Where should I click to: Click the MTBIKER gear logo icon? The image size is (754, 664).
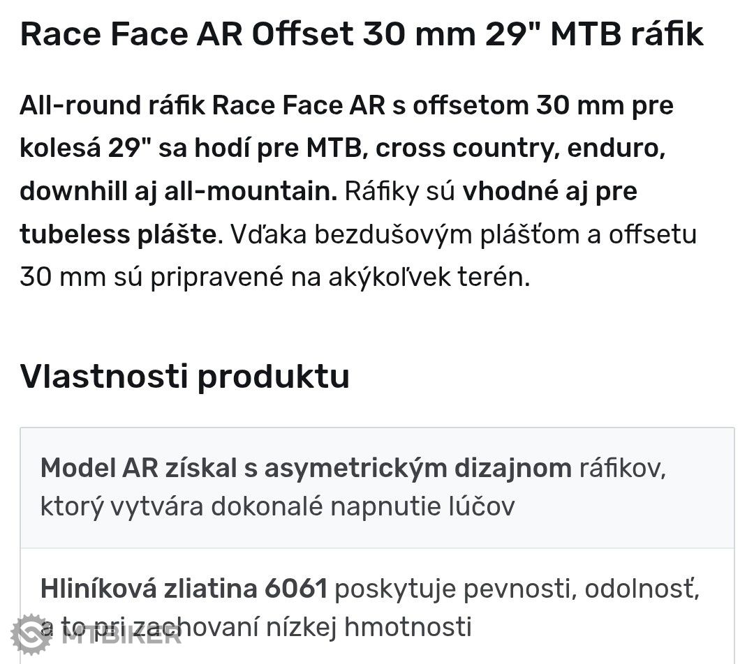click(x=31, y=635)
